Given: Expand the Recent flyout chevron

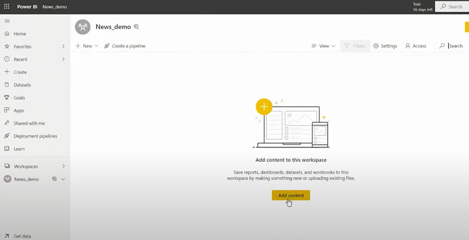Looking at the screenshot, I should coord(63,59).
